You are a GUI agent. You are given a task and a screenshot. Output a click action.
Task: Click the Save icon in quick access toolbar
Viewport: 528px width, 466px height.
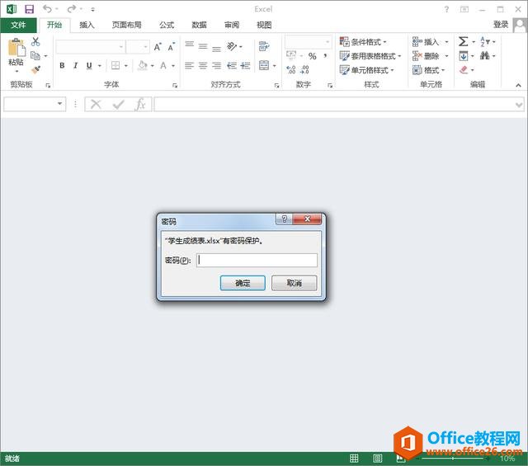pyautogui.click(x=30, y=9)
